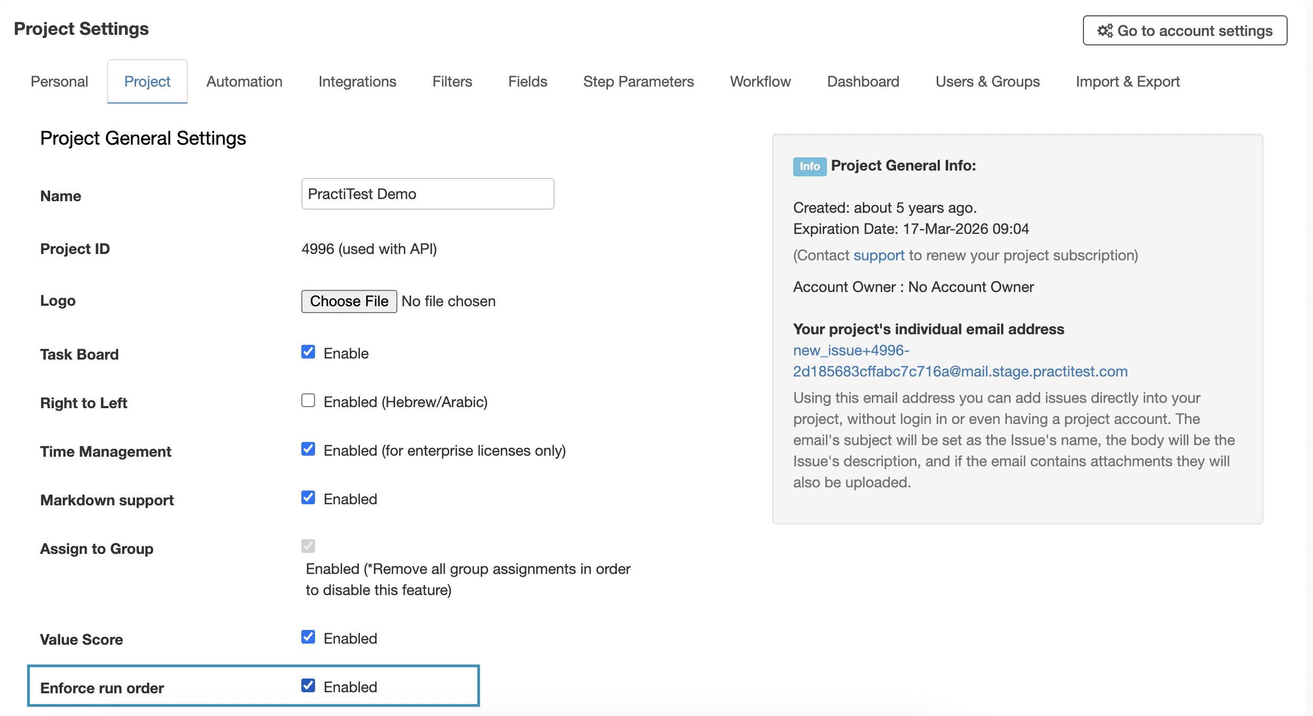Click 'Your project's individual email address' heading
The width and height of the screenshot is (1313, 716).
tap(928, 329)
